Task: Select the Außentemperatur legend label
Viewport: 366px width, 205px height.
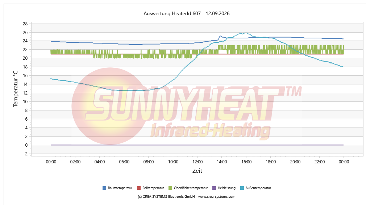Action: click(x=258, y=188)
